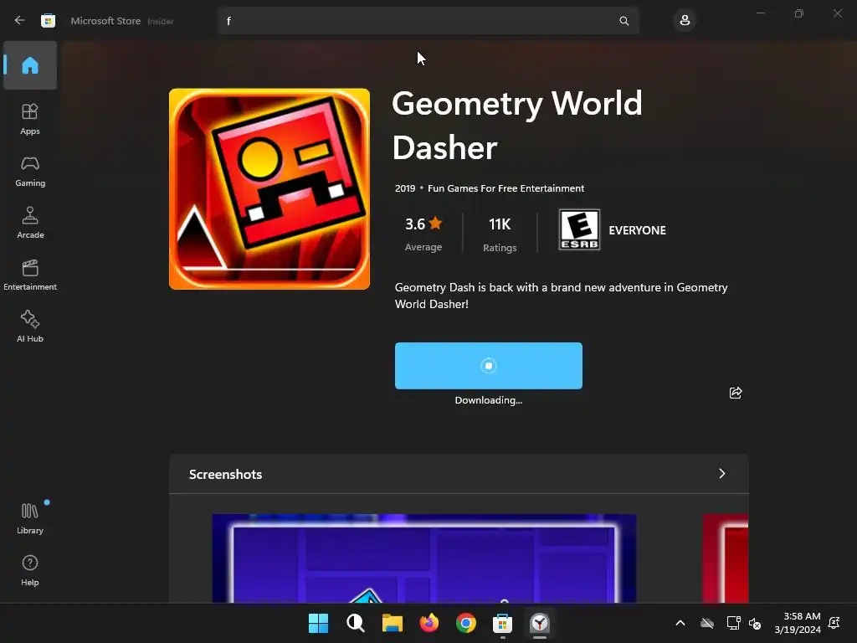Click the Insider label in title bar
857x643 pixels.
(x=161, y=21)
